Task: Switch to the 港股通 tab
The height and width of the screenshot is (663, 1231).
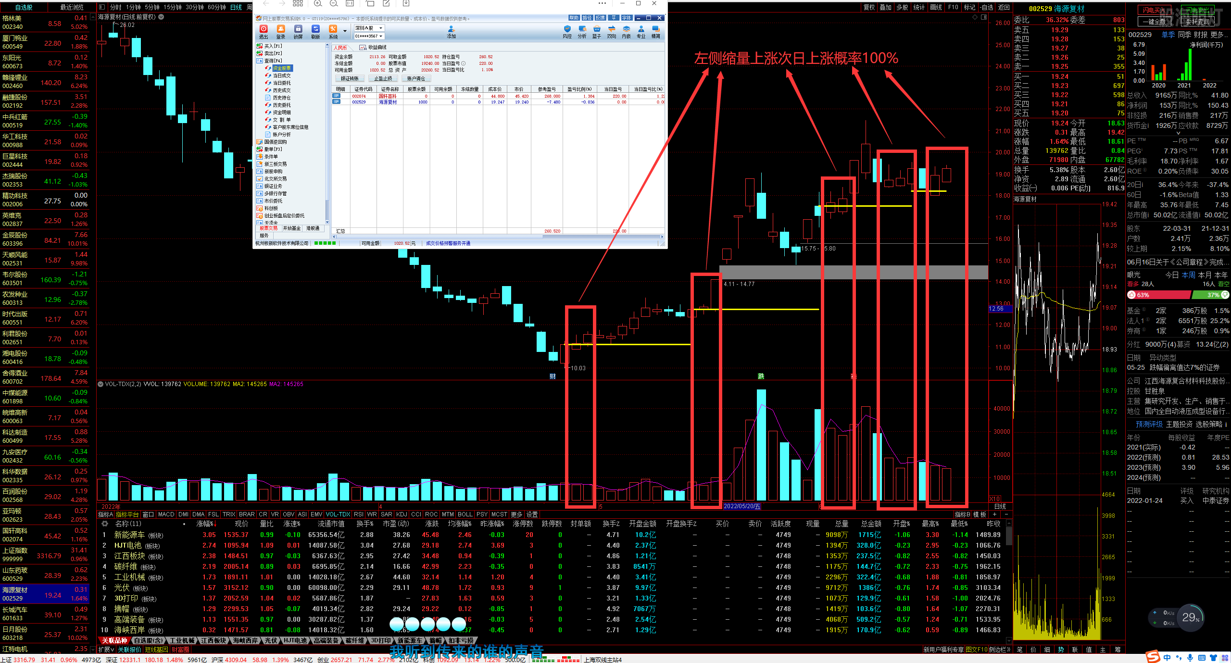Action: click(x=313, y=228)
